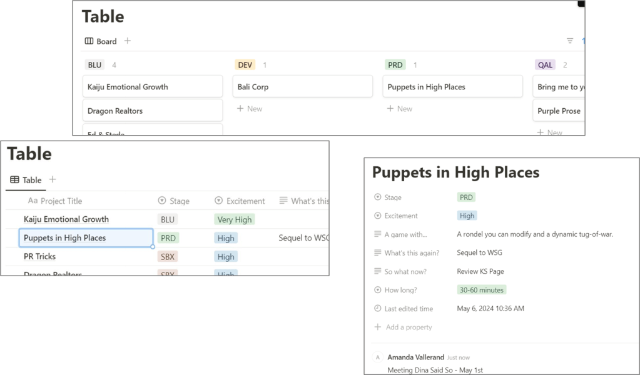Viewport: 640px width, 375px height.
Task: Open the Board view tab
Action: pos(101,41)
